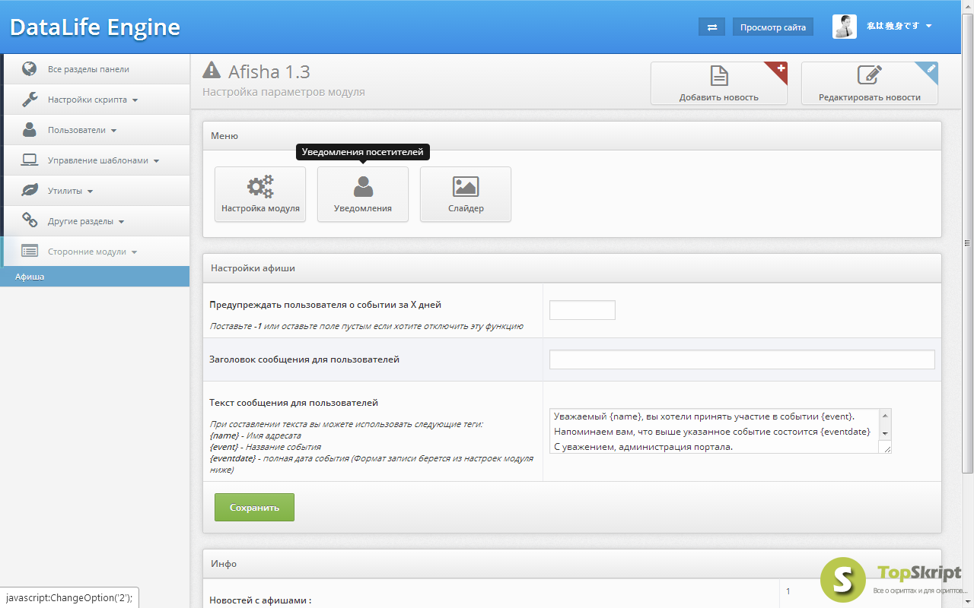Collapse the Сторонние модули menu arrow
Image resolution: width=974 pixels, height=608 pixels.
(x=134, y=252)
